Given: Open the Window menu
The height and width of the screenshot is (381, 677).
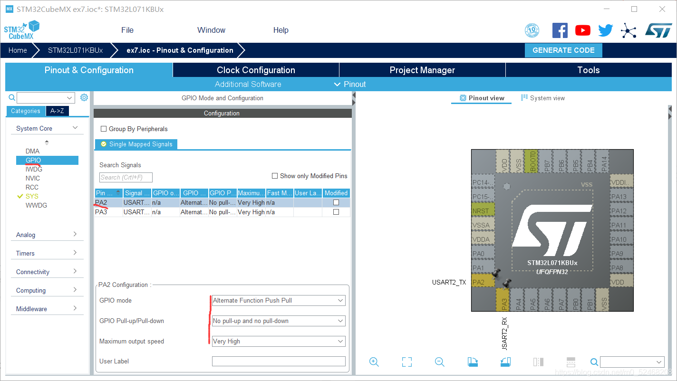Looking at the screenshot, I should coord(211,30).
